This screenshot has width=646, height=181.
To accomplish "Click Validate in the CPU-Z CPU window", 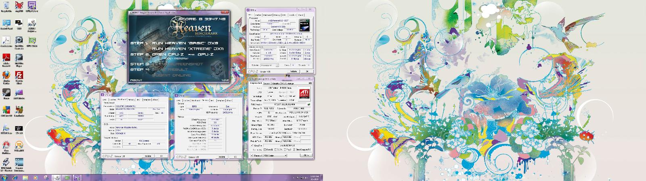I will tap(294, 71).
